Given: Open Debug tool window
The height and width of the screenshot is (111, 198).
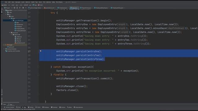Looking at the screenshot, I should (31, 107).
